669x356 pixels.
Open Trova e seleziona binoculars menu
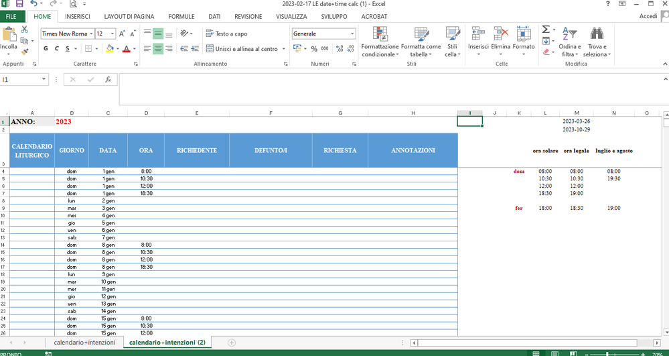(597, 42)
